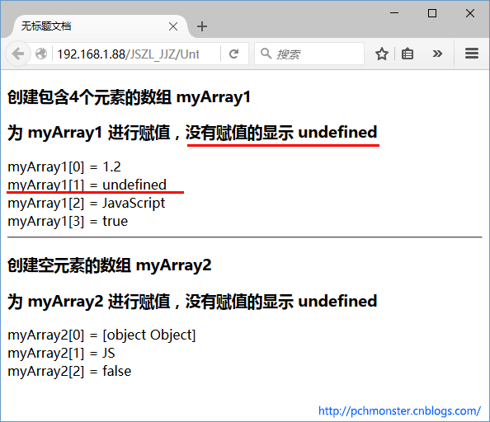Viewport: 490px width, 422px height.
Task: Bookmark this page with star icon
Action: pos(382,54)
